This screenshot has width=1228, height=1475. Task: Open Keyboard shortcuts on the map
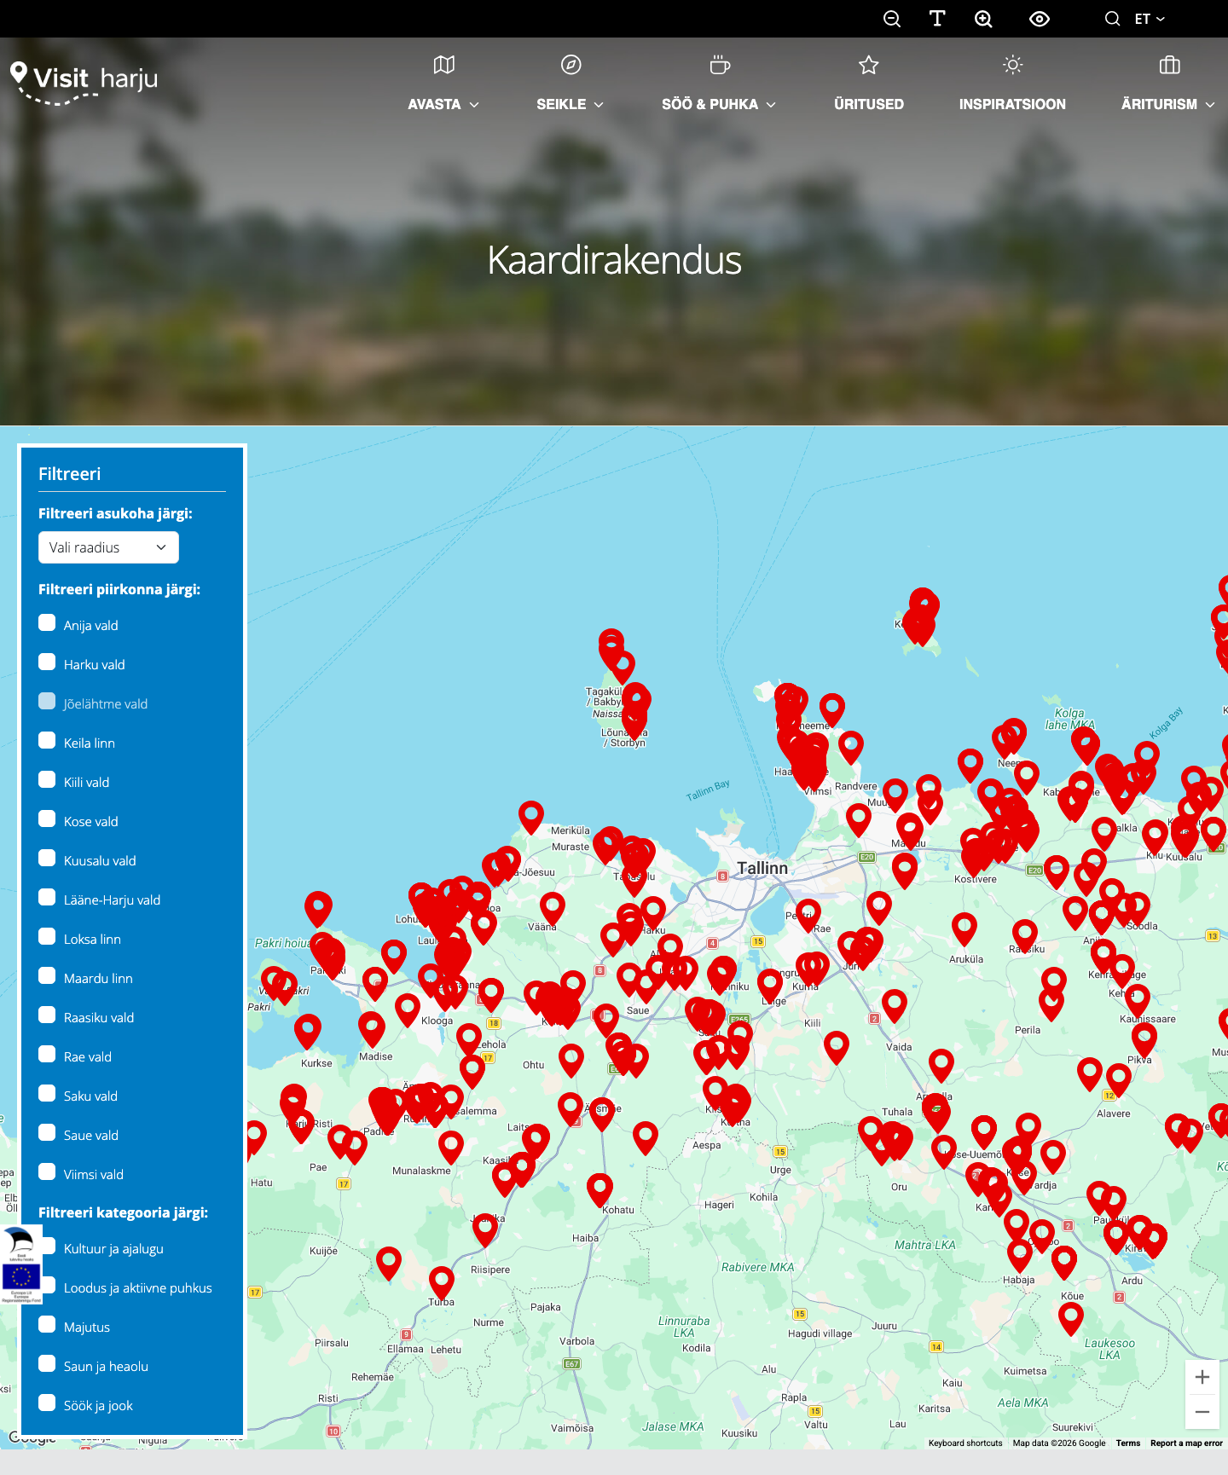pos(965,1443)
